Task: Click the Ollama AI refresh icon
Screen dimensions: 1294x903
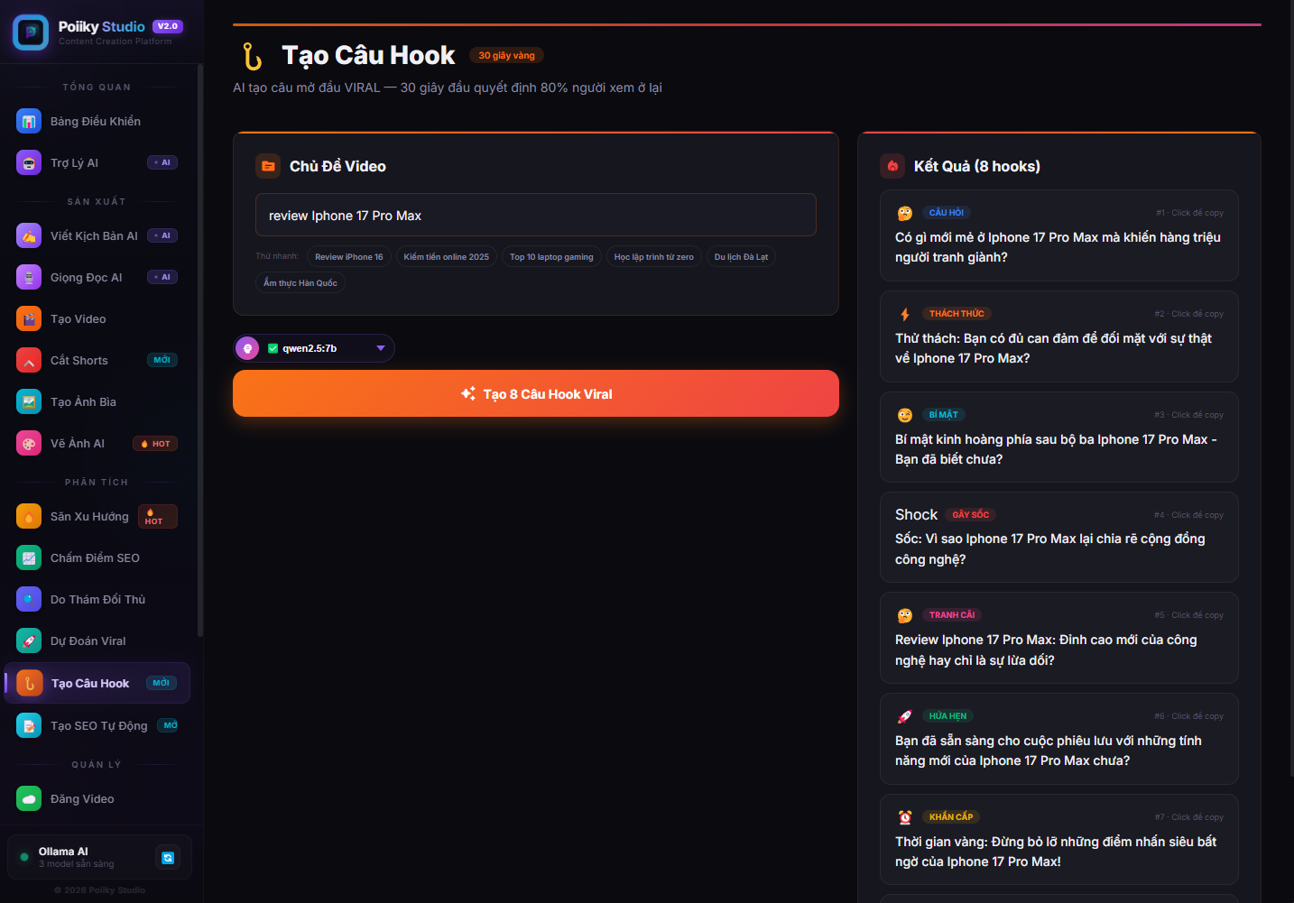Action: tap(168, 858)
